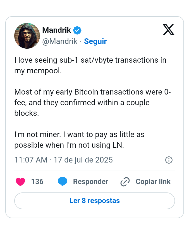Image resolution: width=189 pixels, height=233 pixels.
Task: Open Ler 8 respostas button
Action: (95, 201)
